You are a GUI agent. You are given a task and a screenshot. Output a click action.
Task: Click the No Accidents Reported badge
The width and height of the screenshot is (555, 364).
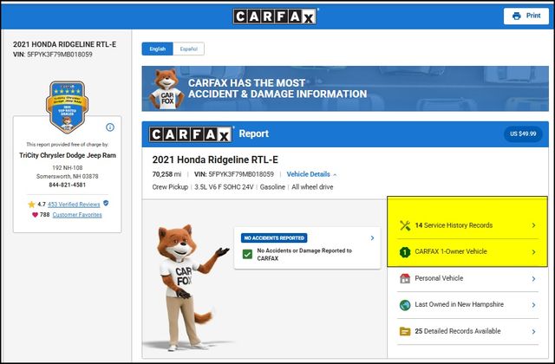point(274,238)
